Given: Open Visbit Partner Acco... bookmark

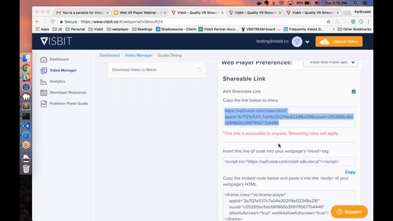Looking at the screenshot, I should tap(218, 29).
